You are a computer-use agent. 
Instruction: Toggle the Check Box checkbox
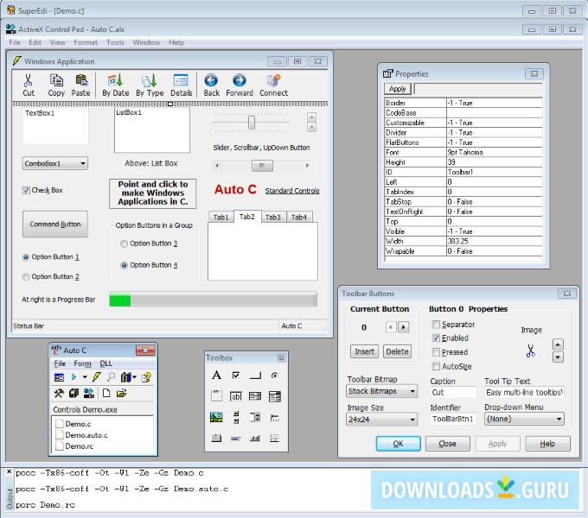26,191
